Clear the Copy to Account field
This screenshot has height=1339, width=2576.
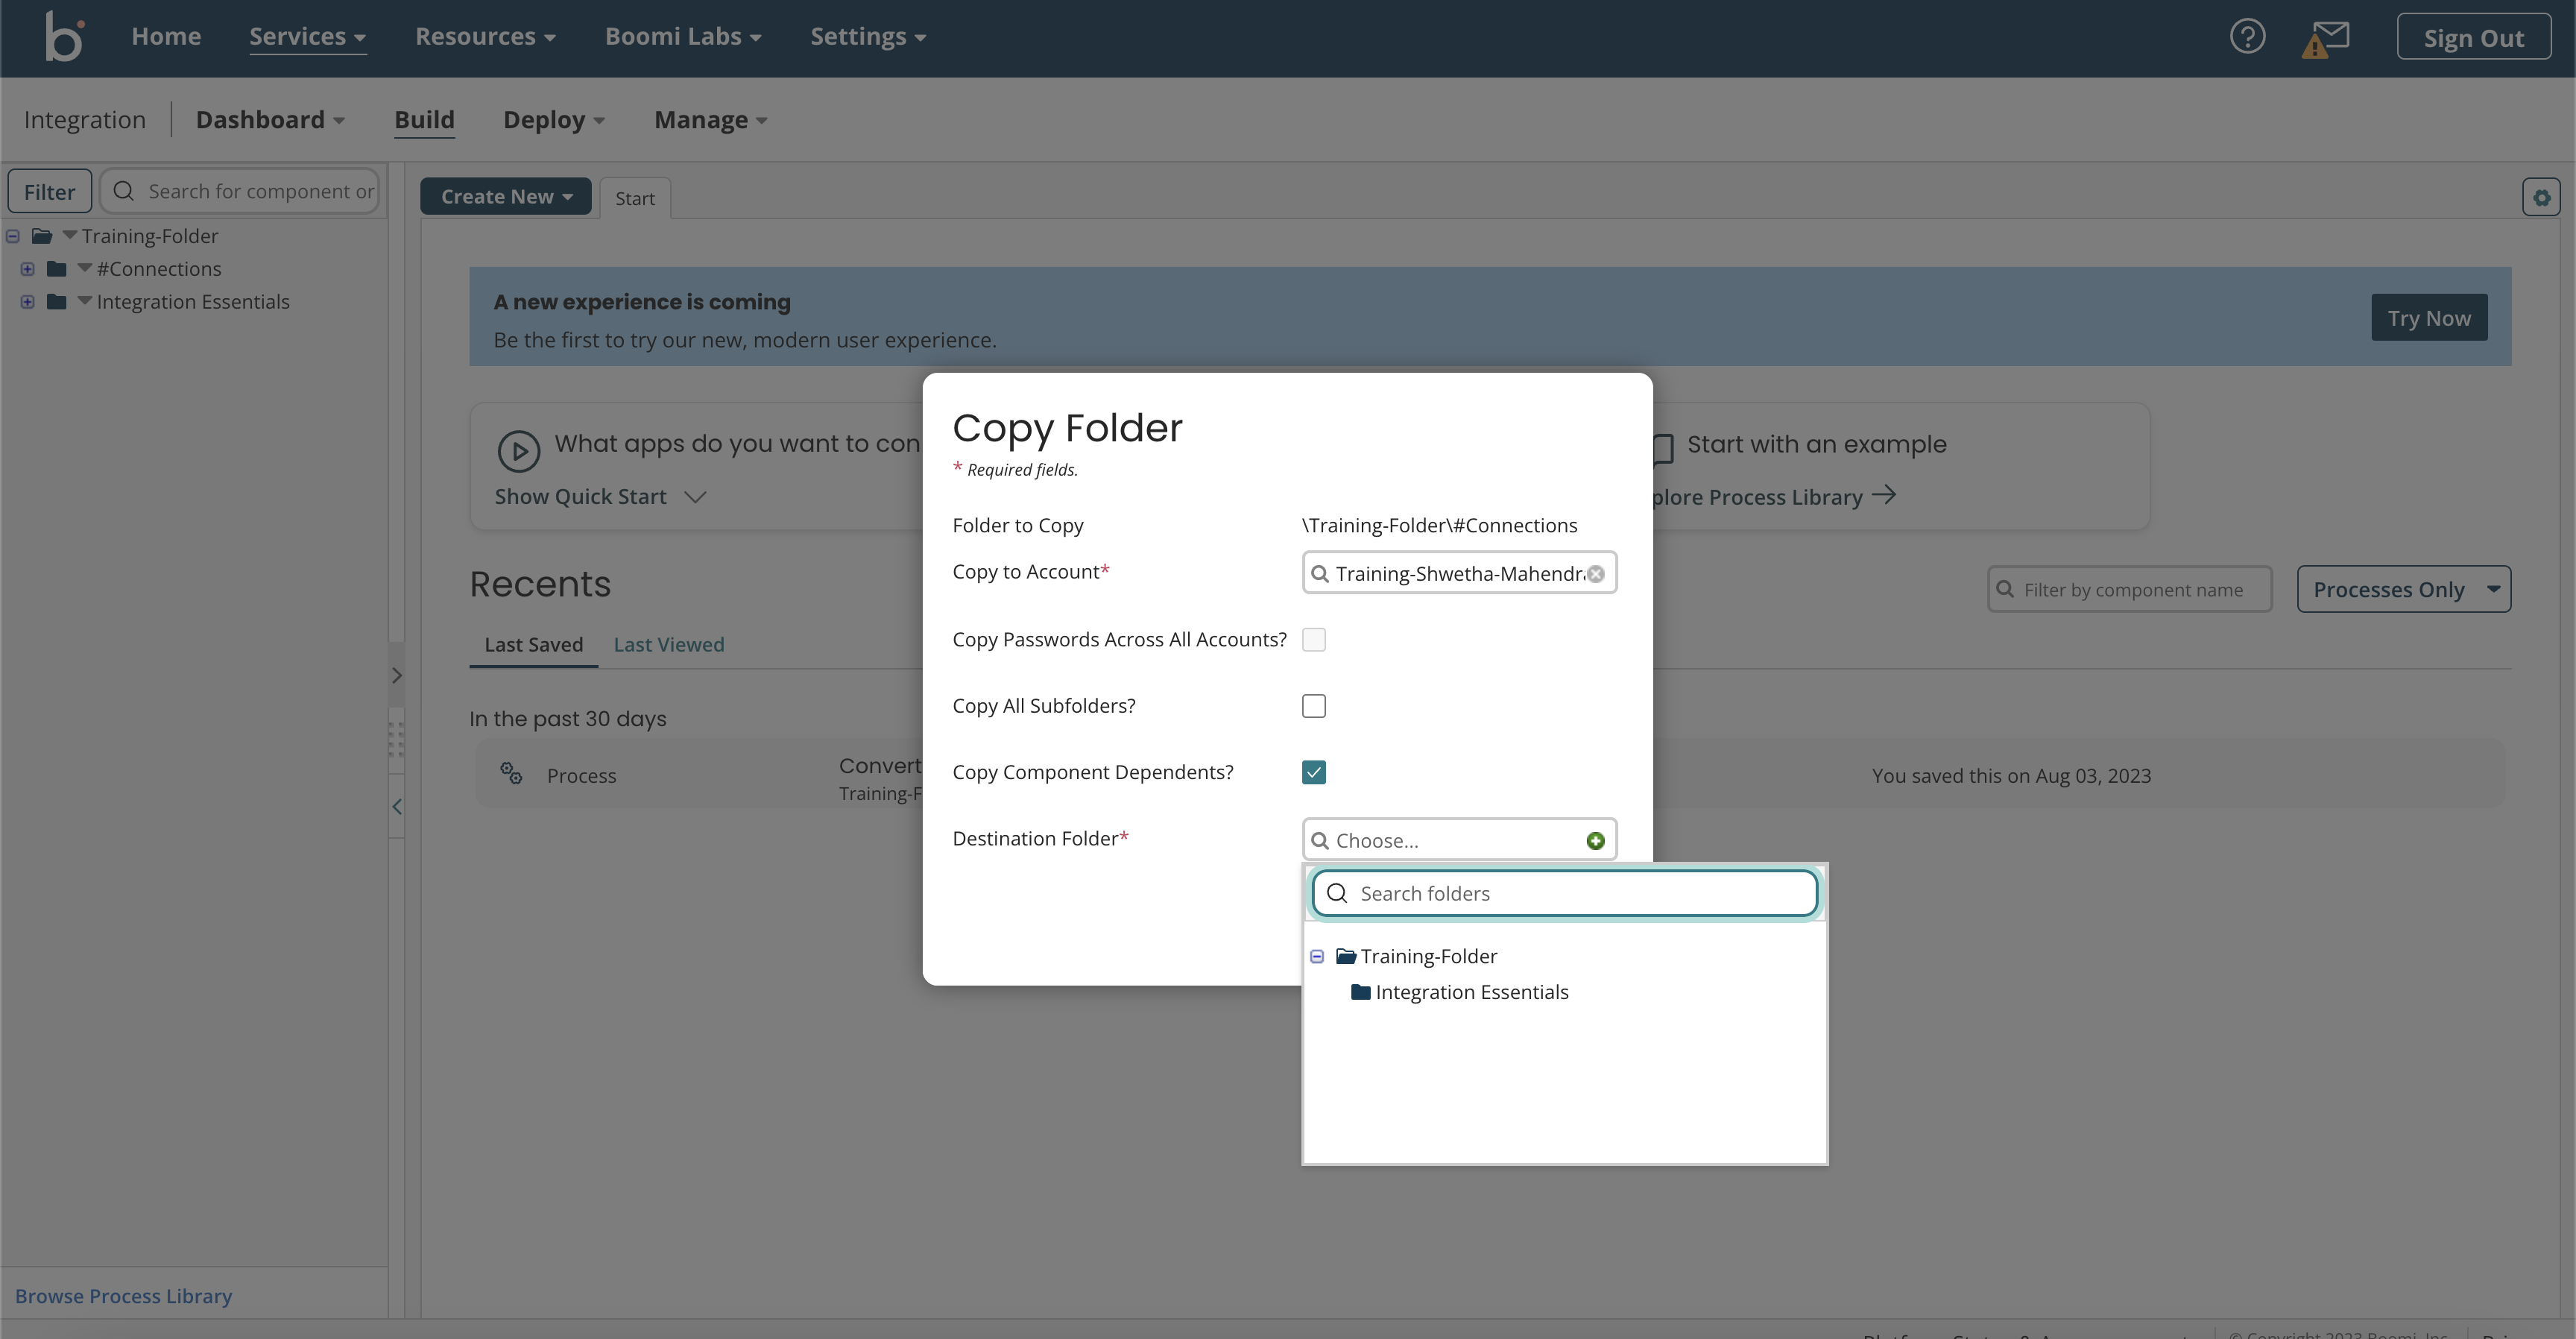point(1596,573)
